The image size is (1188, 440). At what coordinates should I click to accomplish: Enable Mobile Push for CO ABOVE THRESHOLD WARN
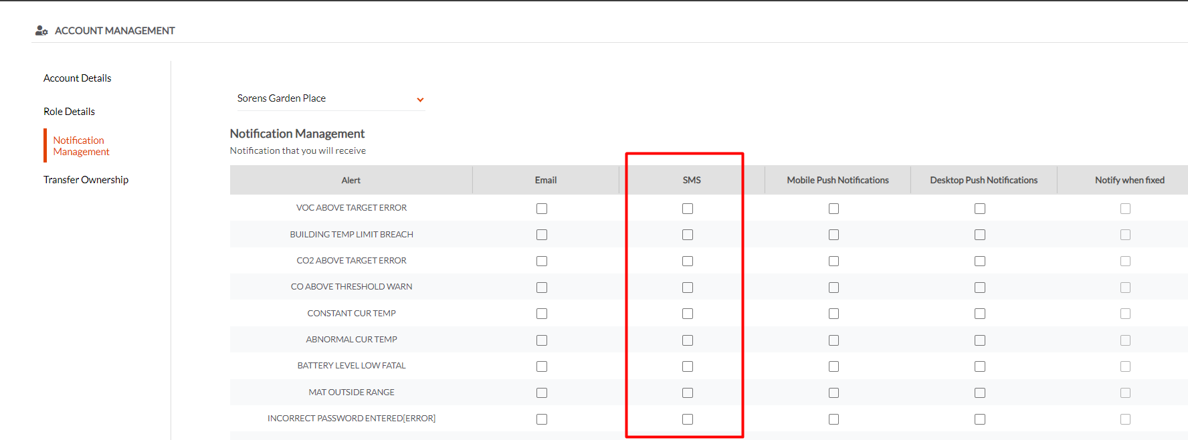coord(833,288)
